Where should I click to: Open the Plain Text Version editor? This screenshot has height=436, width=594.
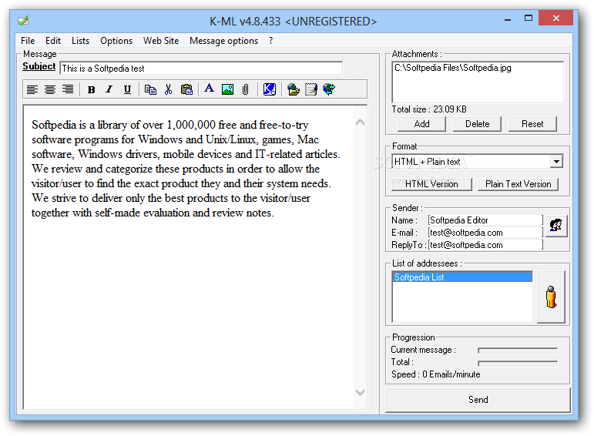518,184
